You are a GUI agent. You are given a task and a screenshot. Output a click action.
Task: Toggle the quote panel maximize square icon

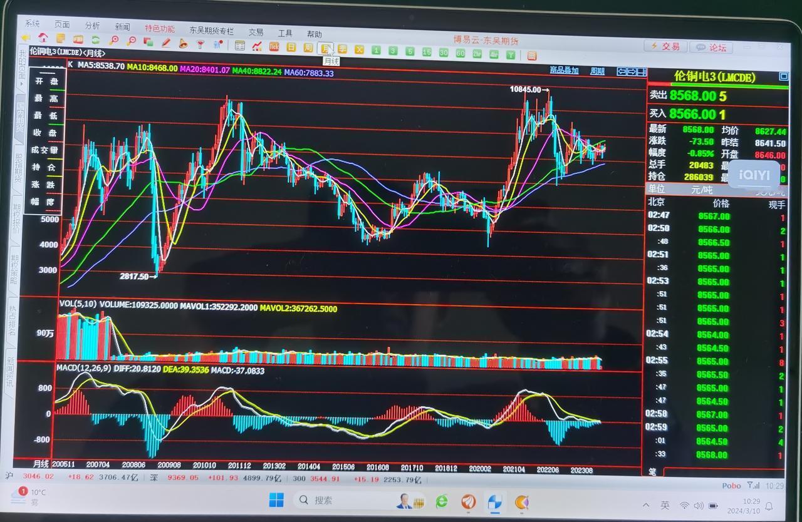783,76
